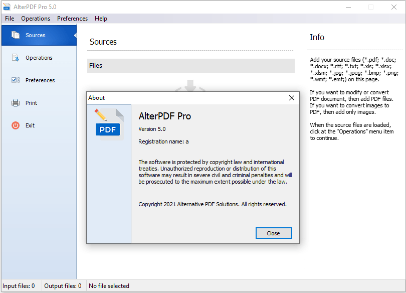Open the Help menu
The height and width of the screenshot is (293, 406).
point(101,19)
